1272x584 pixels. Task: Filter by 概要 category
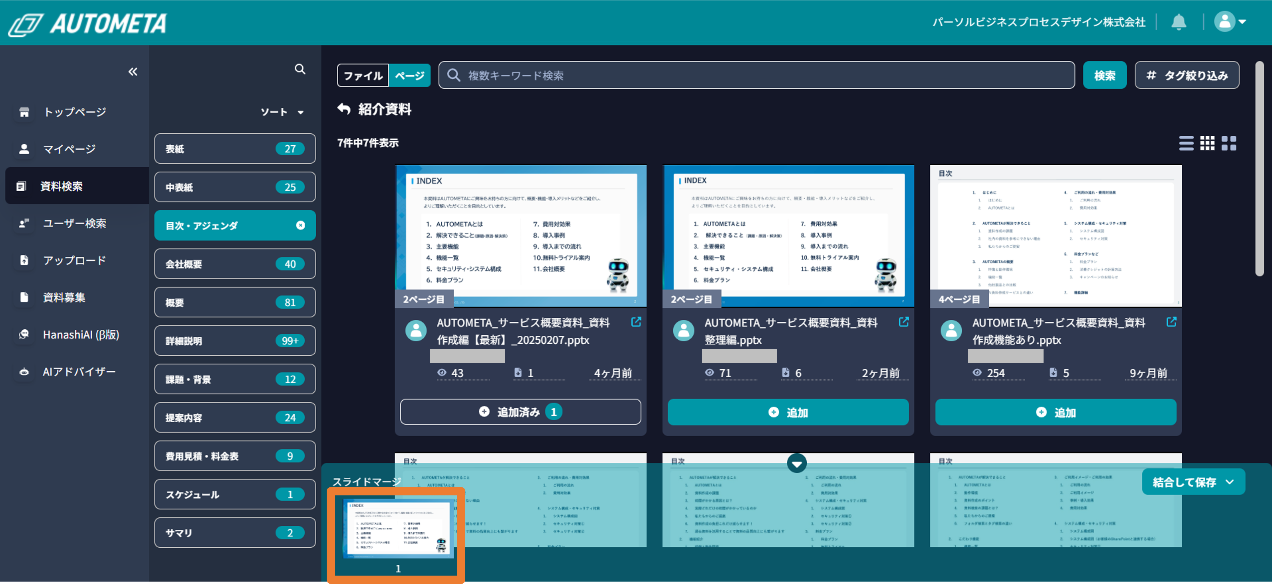coord(235,303)
